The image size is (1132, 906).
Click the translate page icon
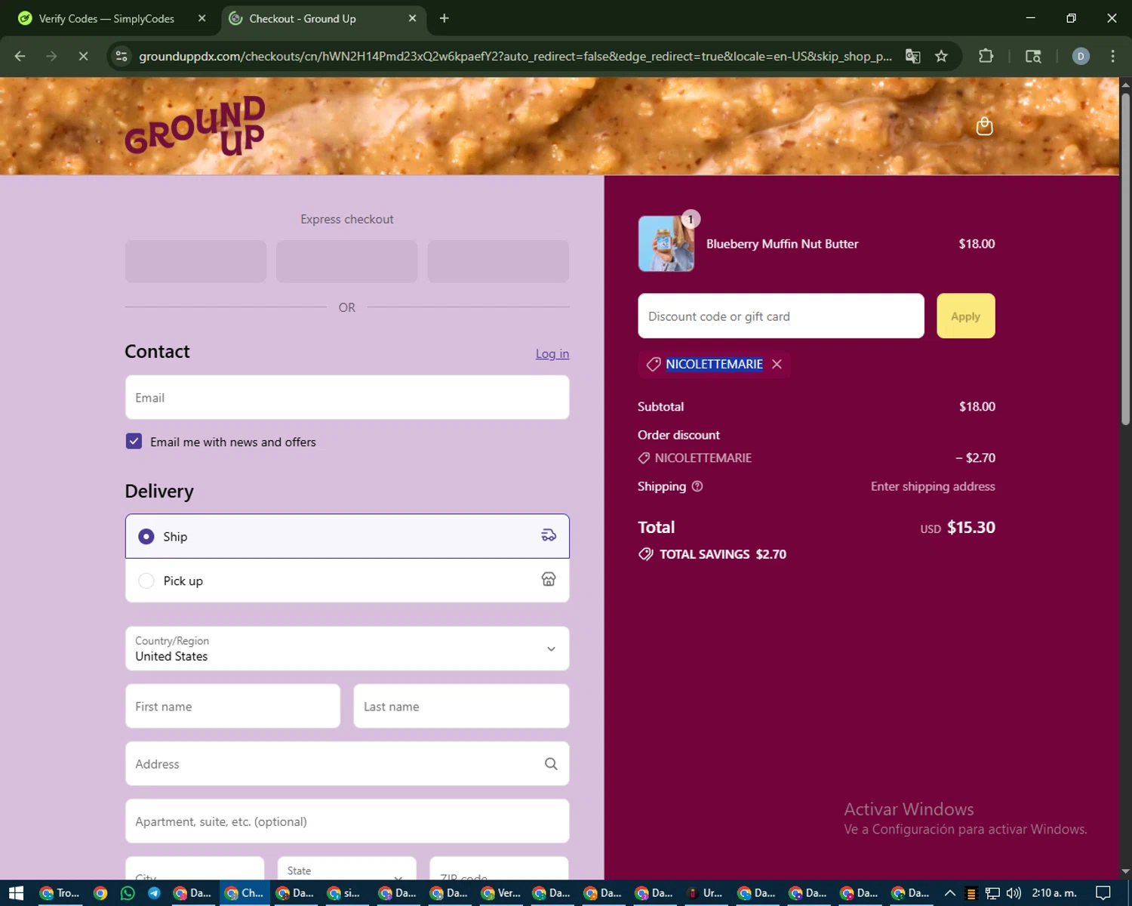[x=912, y=56]
